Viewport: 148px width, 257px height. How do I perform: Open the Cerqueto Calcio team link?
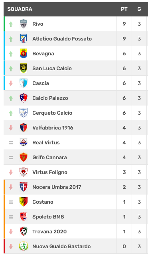click(x=52, y=113)
